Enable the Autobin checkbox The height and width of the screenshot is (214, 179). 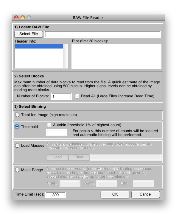(49, 125)
